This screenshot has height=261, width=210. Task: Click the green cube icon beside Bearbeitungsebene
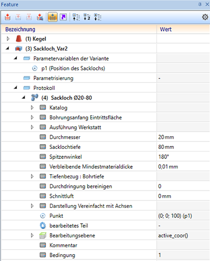coord(43,235)
